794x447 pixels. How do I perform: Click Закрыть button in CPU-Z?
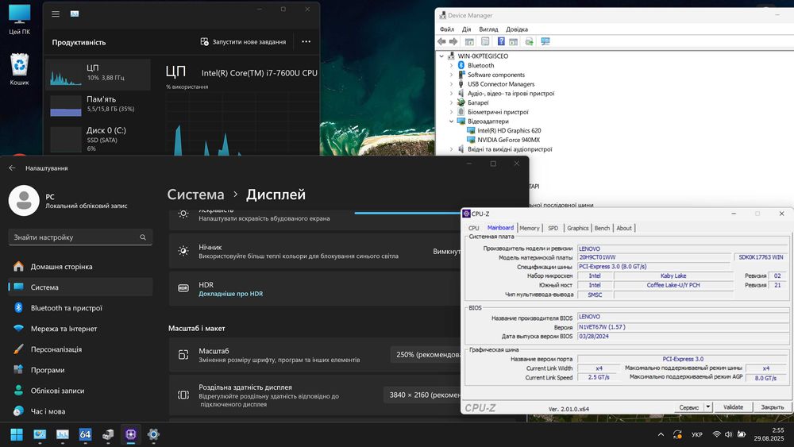click(772, 407)
